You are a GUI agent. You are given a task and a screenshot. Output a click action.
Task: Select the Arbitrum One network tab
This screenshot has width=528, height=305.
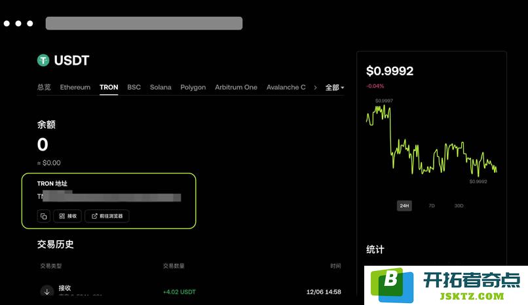(236, 87)
